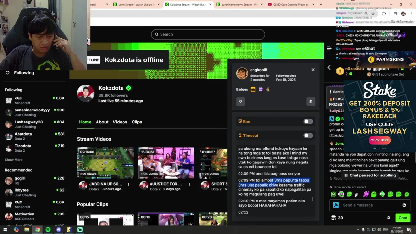Screen dimensions: 416x234
Task: Expand Show More in the Following list
Action: coord(14,160)
